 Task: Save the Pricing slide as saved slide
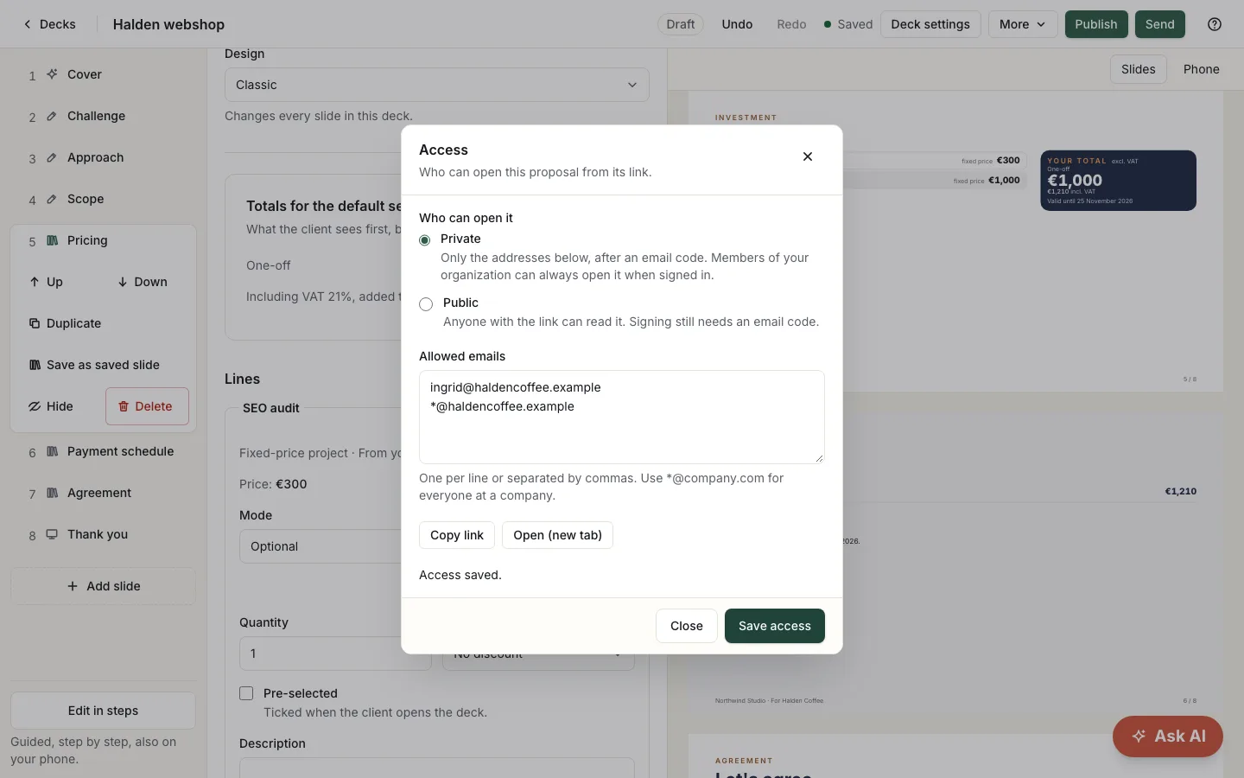(x=94, y=365)
